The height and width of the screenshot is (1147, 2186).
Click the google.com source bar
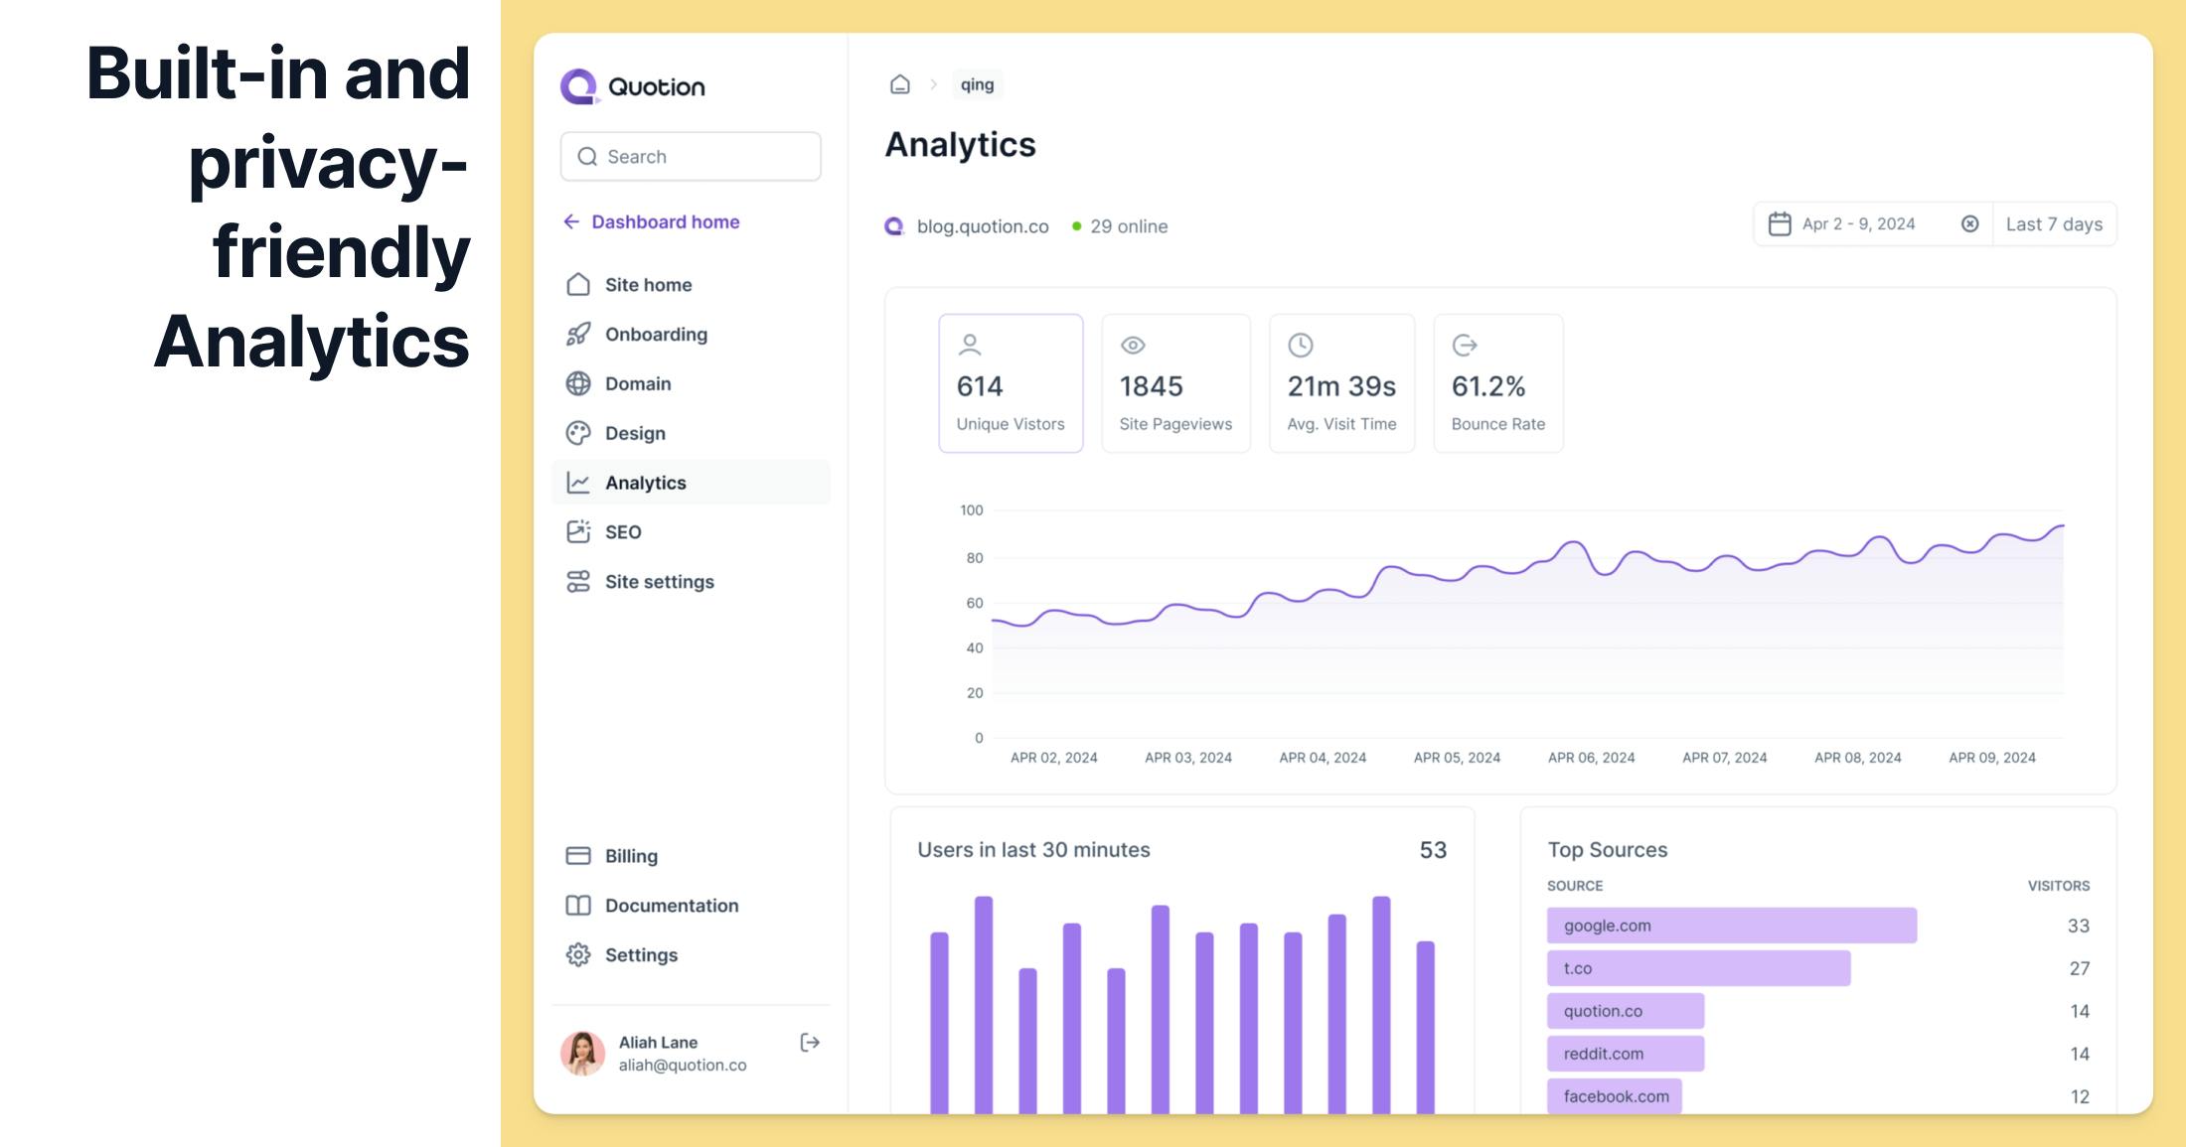click(x=1732, y=926)
